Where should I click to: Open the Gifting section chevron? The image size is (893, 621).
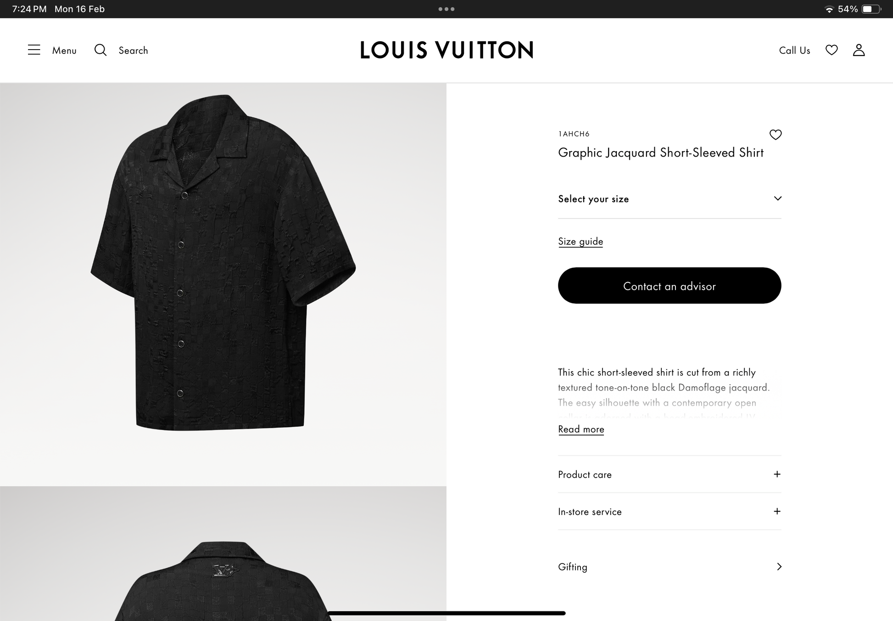coord(779,567)
